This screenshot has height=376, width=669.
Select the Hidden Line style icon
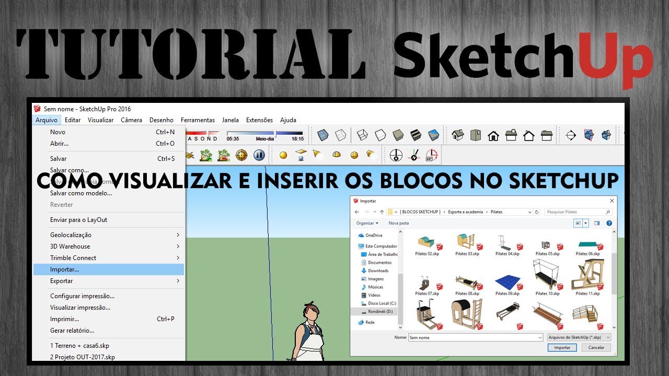380,135
